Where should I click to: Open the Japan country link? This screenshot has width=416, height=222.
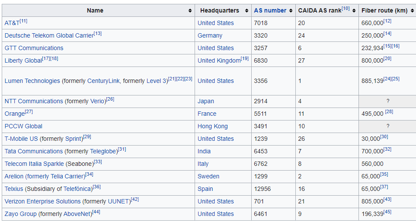click(x=206, y=101)
